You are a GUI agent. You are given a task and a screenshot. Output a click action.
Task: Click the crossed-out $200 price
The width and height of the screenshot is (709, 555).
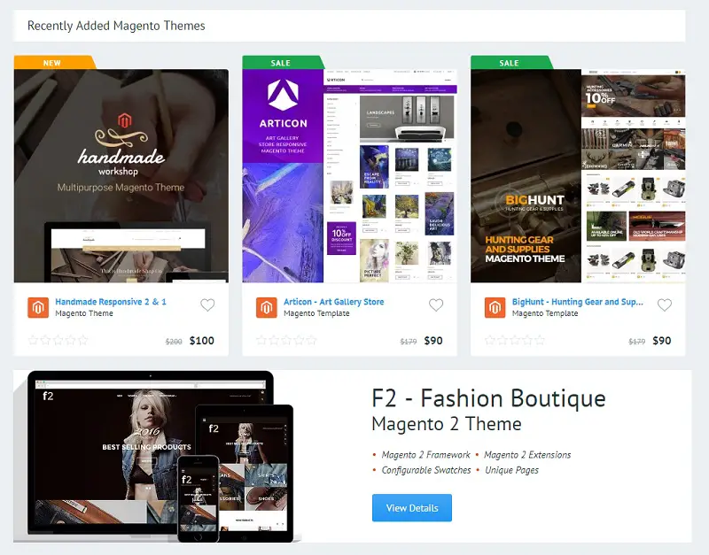pyautogui.click(x=174, y=342)
